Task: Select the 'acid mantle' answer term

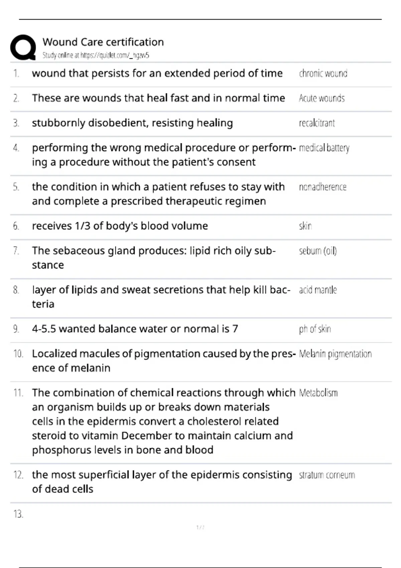Action: point(318,290)
